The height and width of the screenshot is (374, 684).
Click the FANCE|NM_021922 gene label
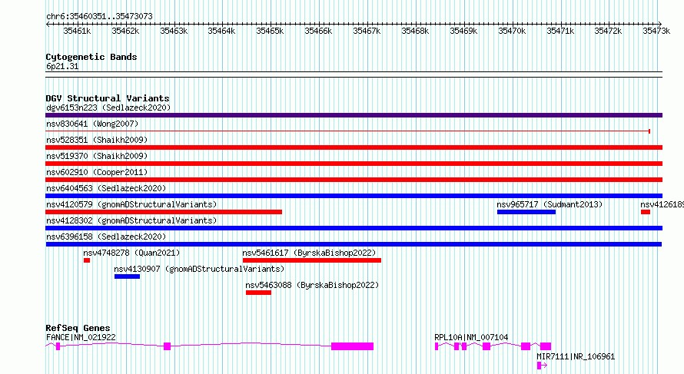(81, 337)
